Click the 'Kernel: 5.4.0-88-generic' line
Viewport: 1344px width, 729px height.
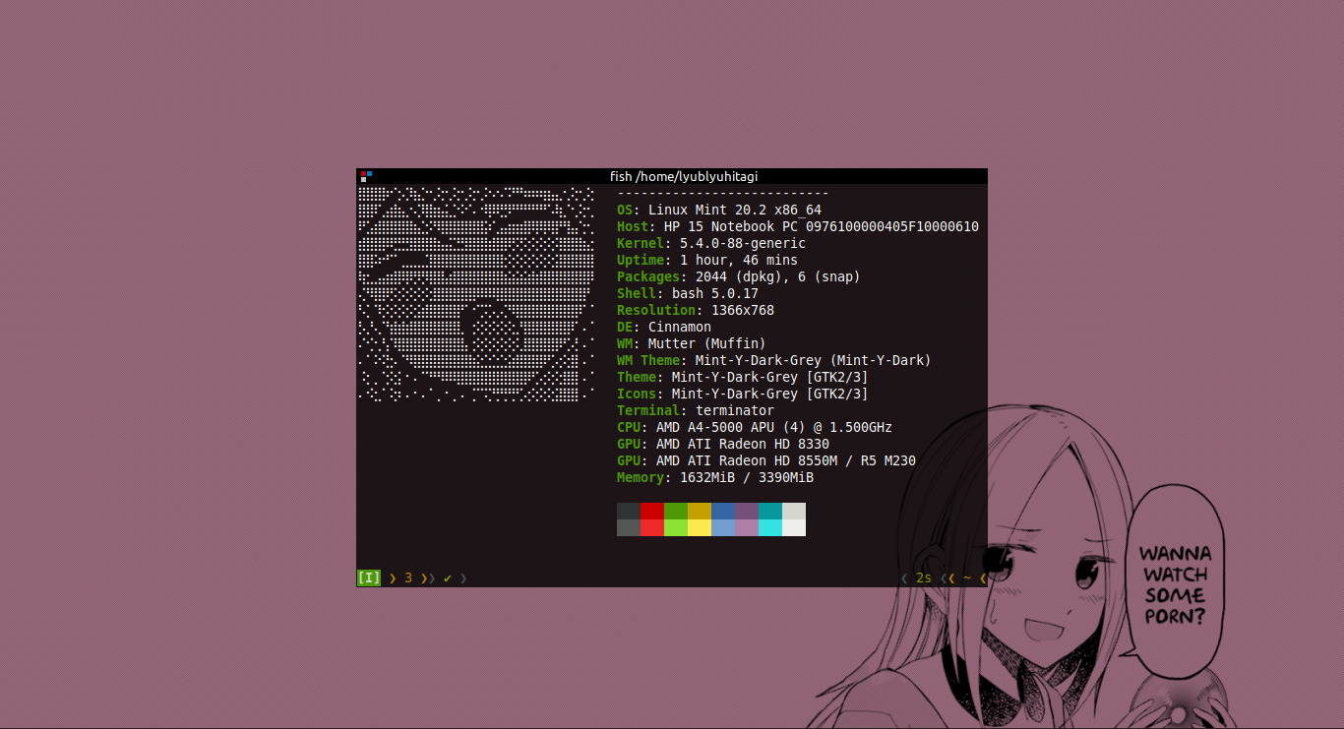[711, 243]
